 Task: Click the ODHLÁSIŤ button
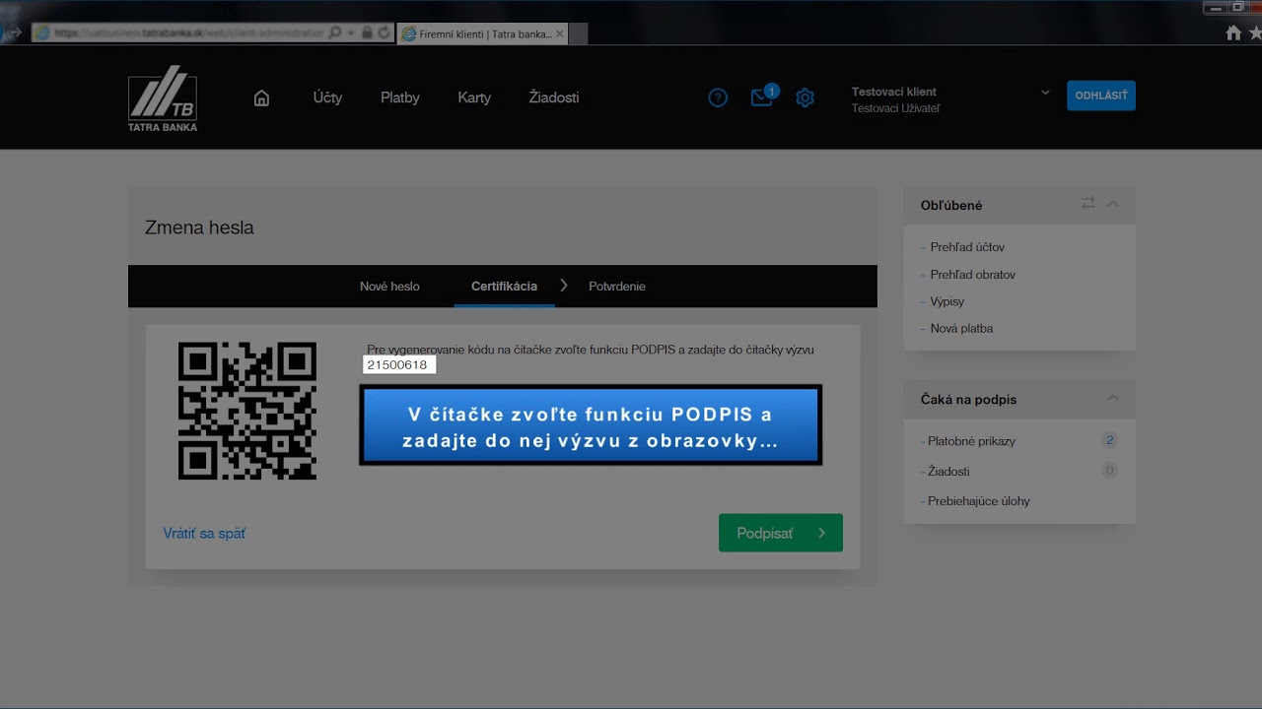coord(1101,96)
